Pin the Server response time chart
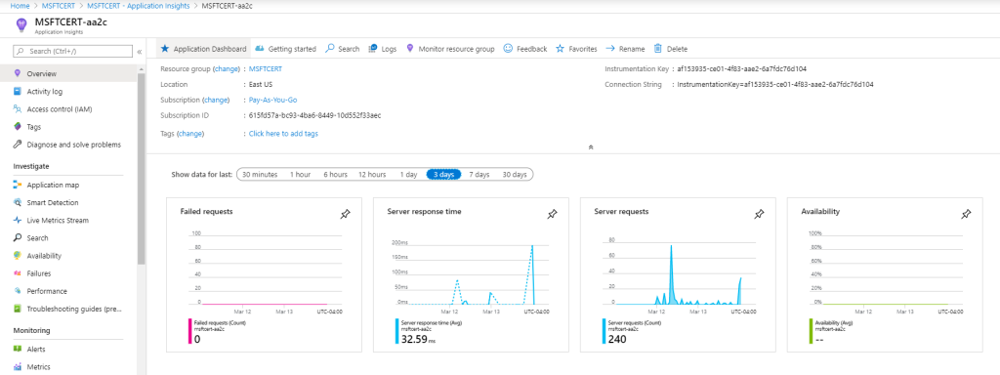Screen dimensions: 1000x375 point(553,215)
